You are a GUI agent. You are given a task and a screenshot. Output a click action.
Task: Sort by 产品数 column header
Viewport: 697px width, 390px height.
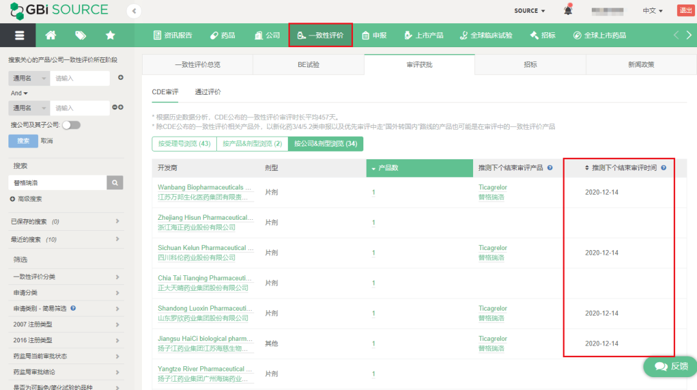coord(419,168)
